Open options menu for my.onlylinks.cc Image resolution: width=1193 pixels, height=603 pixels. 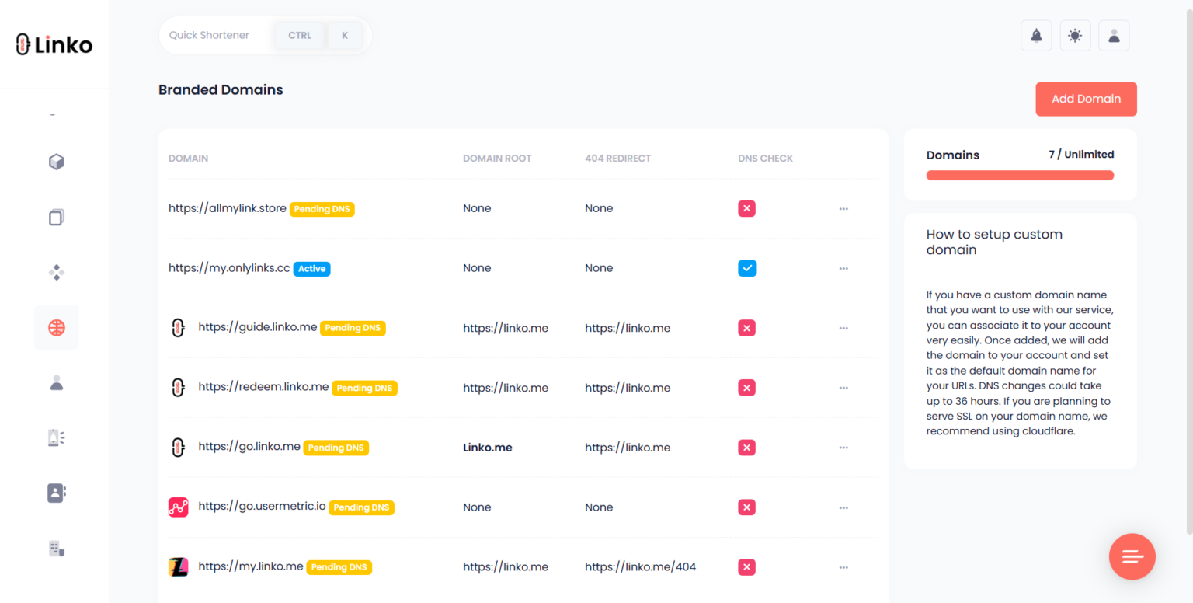pyautogui.click(x=843, y=268)
